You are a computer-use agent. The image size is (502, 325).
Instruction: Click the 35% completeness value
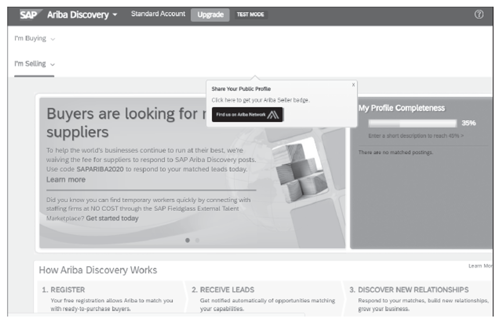468,123
